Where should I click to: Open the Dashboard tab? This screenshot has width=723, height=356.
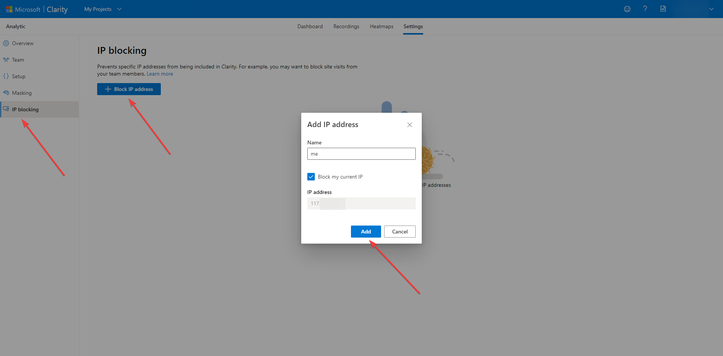310,26
